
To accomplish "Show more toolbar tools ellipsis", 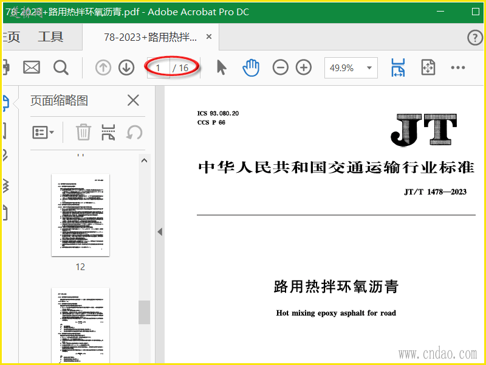I will pos(458,68).
